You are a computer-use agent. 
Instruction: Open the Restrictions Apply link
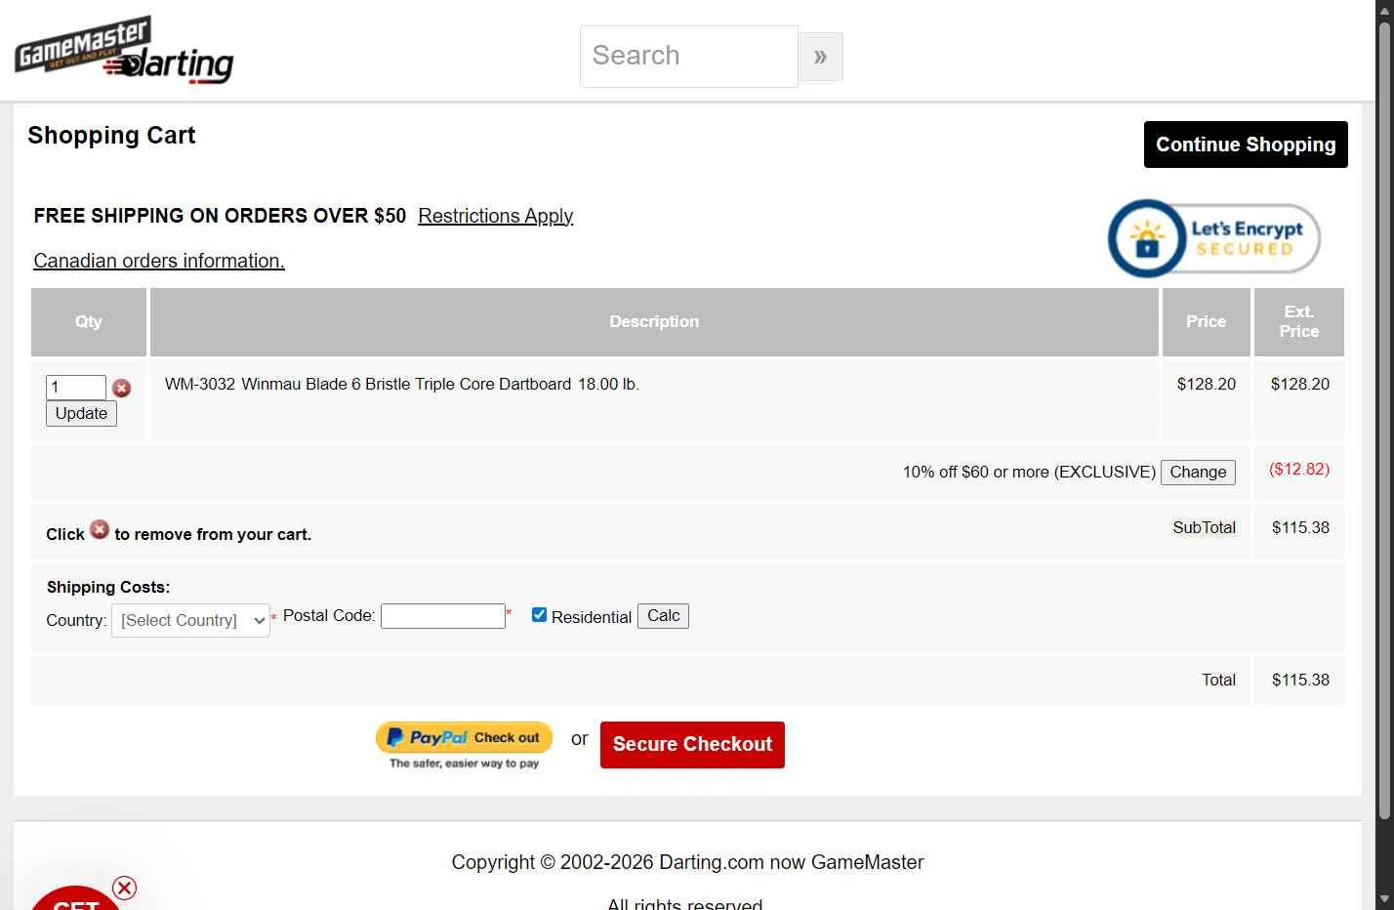click(495, 216)
